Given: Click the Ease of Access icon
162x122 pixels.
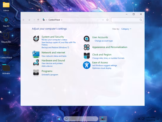Looking at the screenshot, I should click(87, 65).
